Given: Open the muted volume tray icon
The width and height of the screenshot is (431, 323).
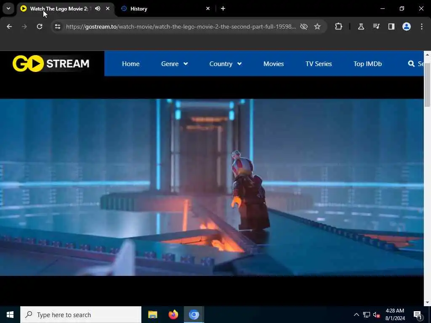Looking at the screenshot, I should pos(377,315).
